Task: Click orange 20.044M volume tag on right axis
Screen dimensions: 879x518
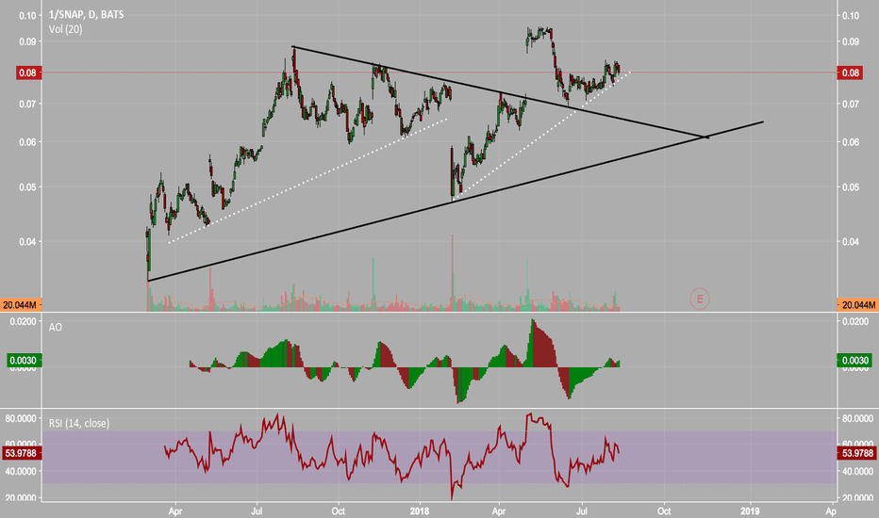Action: click(x=857, y=305)
